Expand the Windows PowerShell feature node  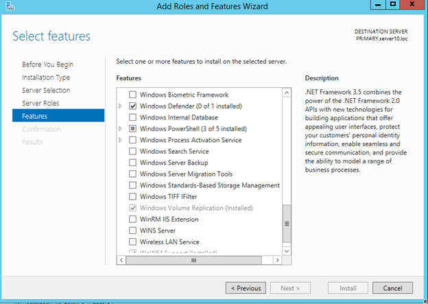click(x=121, y=129)
